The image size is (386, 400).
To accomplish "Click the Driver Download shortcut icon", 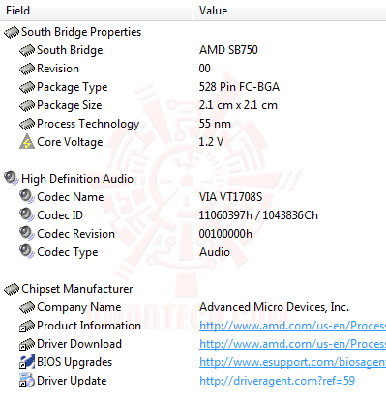I will [x=27, y=344].
